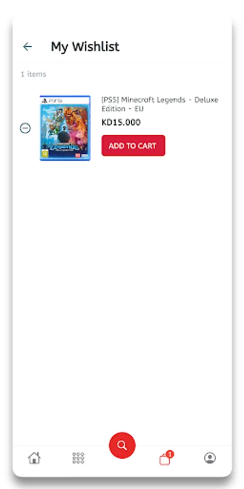244x489 pixels.
Task: Click the "1 items" count label
Action: (33, 74)
